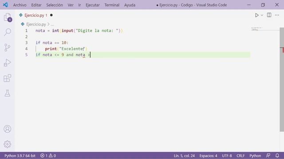Show errors and warnings count in status bar
Image resolution: width=284 pixels, height=159 pixels.
(48, 155)
